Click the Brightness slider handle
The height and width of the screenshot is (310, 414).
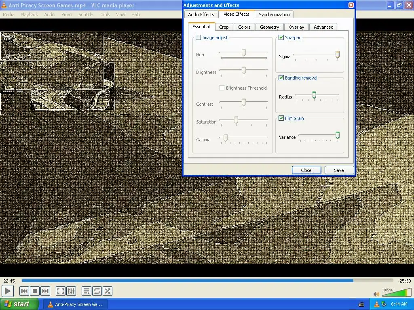pos(244,71)
